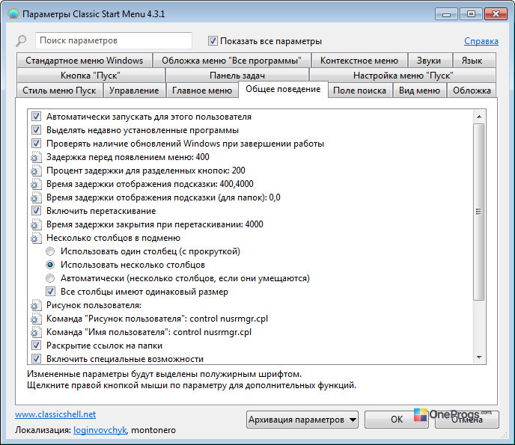Click the magnifier search icon

coord(22,40)
